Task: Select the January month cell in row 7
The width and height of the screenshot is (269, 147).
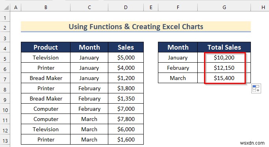Action: [x=89, y=78]
